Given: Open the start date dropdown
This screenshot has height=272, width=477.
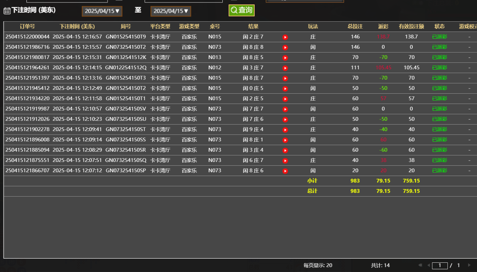Looking at the screenshot, I should pyautogui.click(x=102, y=11).
